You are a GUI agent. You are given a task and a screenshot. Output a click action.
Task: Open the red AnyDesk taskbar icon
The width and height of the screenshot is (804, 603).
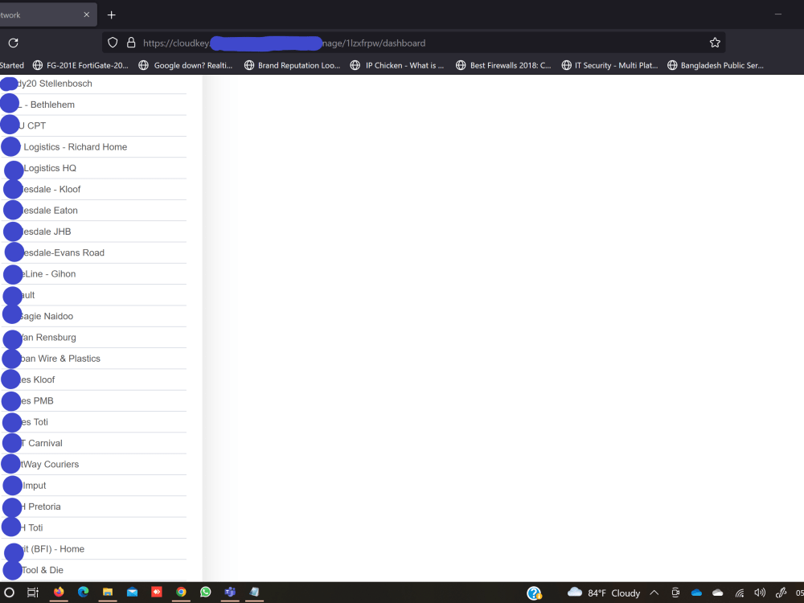(157, 593)
